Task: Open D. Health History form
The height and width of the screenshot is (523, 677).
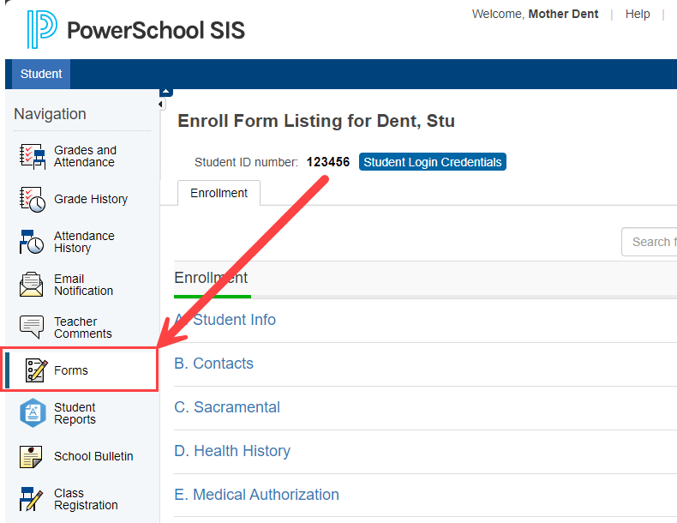Action: pyautogui.click(x=232, y=451)
